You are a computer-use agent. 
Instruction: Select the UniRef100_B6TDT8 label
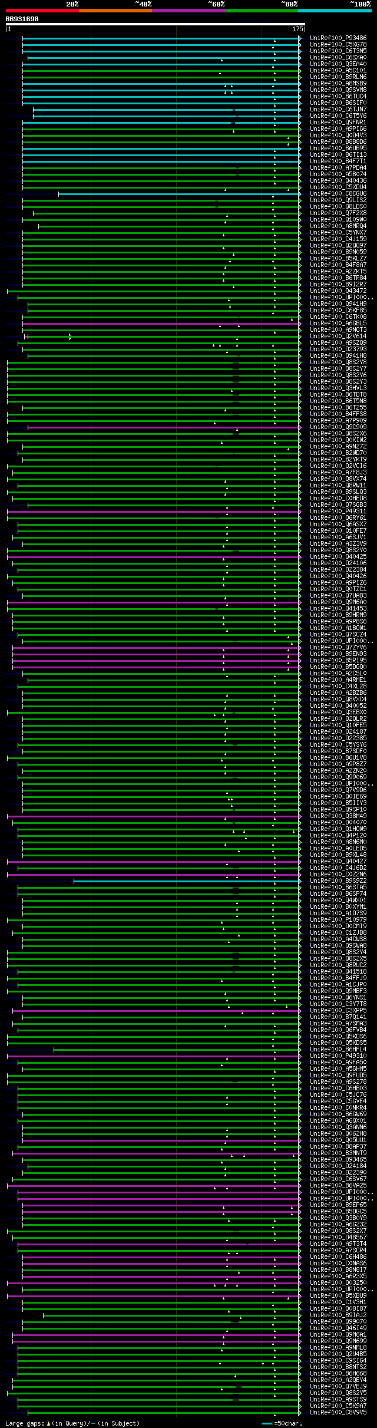coord(338,395)
